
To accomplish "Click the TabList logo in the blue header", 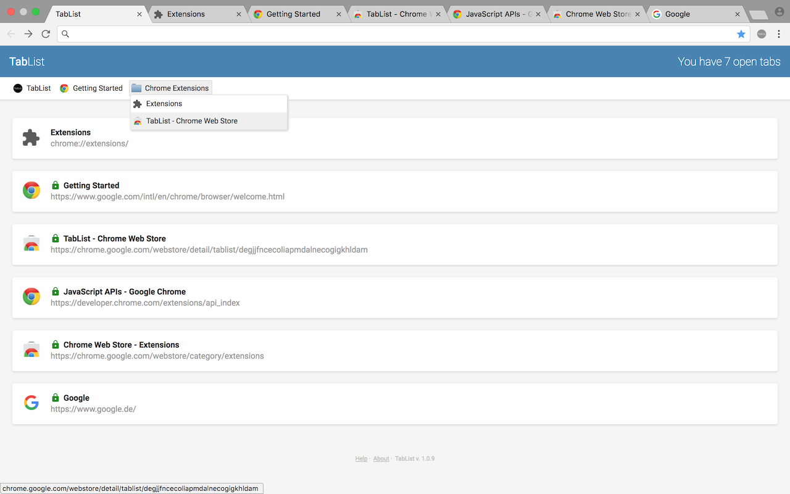I will pos(27,62).
